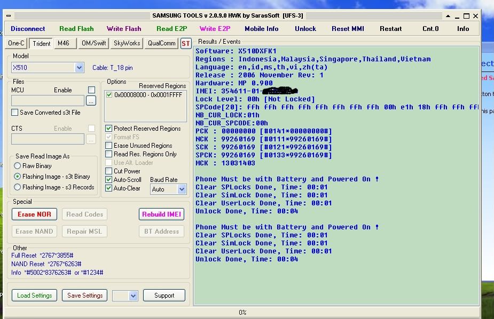Switch to the OM/Swift tab
The image size is (494, 319).
click(93, 43)
